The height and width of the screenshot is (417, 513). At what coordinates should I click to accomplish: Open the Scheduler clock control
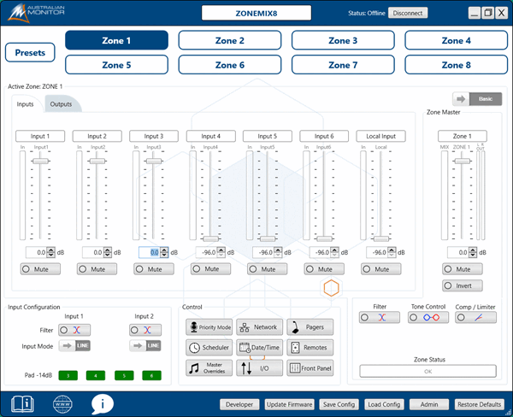[209, 348]
